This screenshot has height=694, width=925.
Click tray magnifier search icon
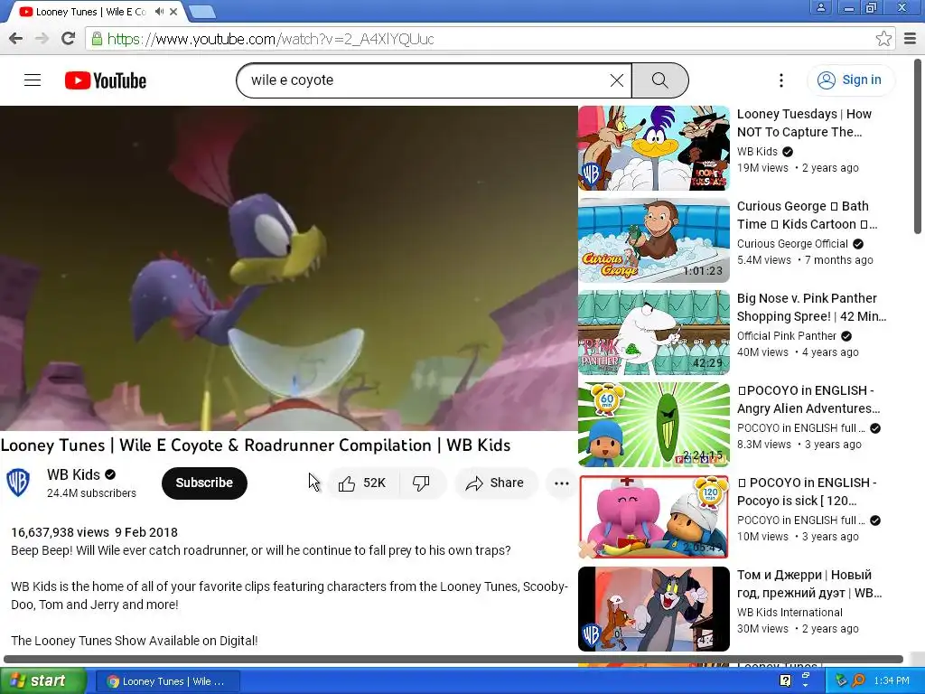858,680
